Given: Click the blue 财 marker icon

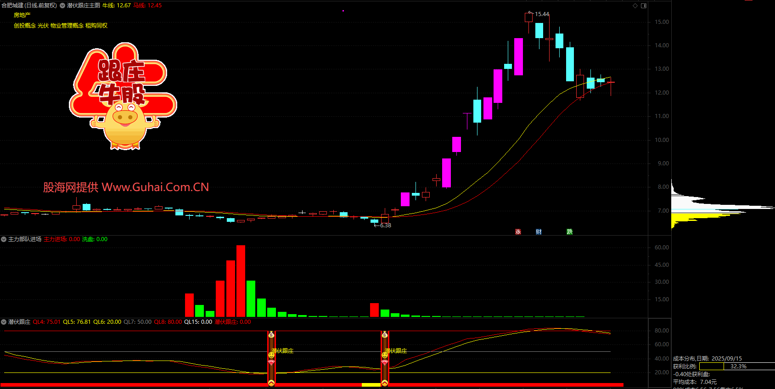Looking at the screenshot, I should click(539, 232).
